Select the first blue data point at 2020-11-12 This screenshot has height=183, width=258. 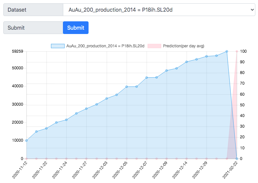tap(27, 141)
